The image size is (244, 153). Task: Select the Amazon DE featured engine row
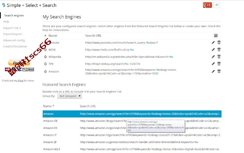click(x=132, y=121)
